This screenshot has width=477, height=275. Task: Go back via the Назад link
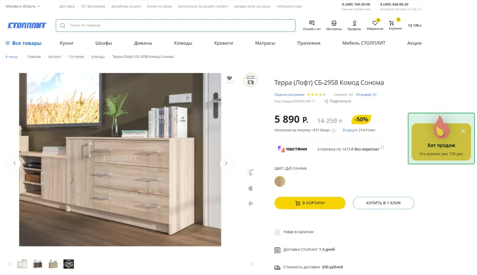click(12, 57)
